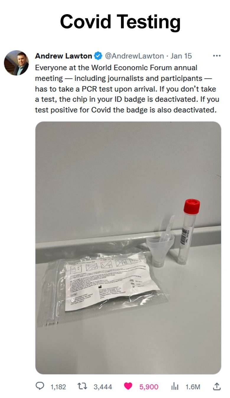Open the attached test kit photo
Viewport: 230px width, 398px height.
point(128,248)
